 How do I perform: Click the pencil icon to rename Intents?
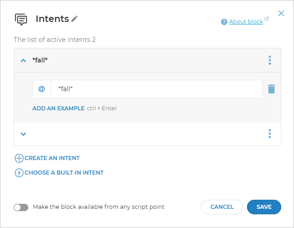point(75,19)
